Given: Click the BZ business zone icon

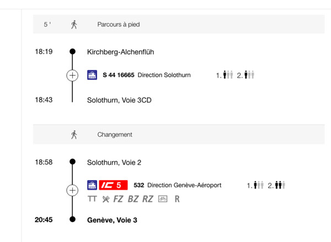Looking at the screenshot, I should (x=133, y=199).
